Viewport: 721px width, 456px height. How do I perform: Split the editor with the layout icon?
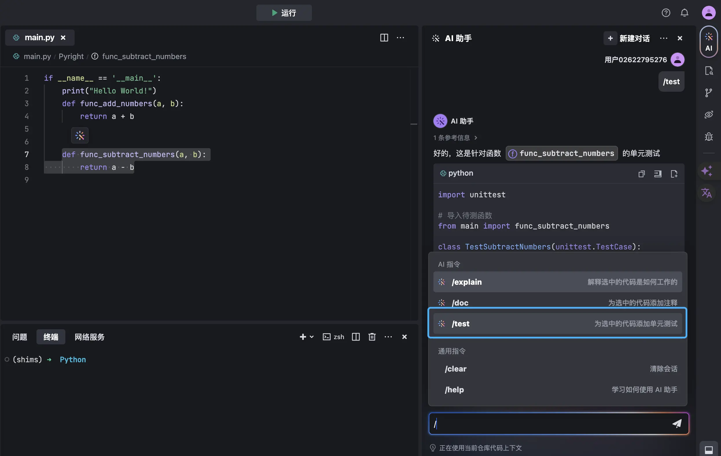[384, 38]
